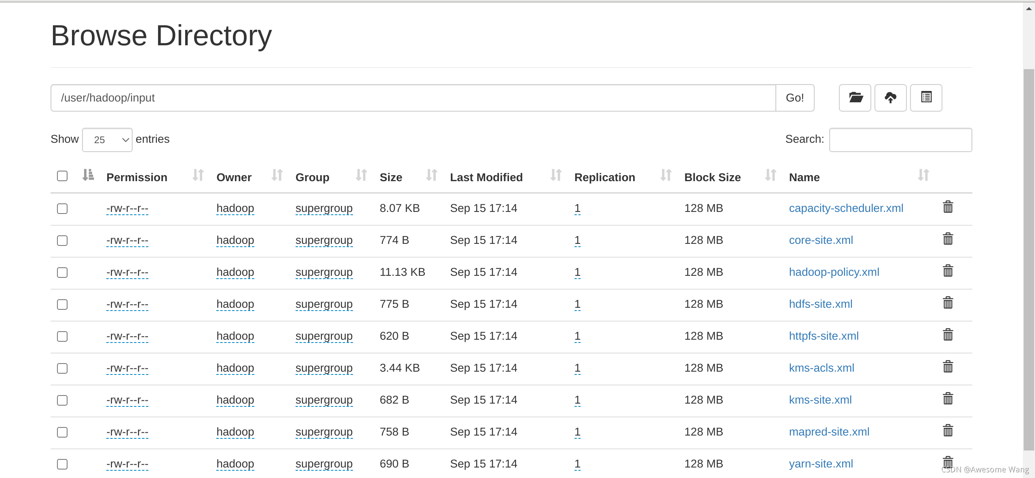
Task: Check the mapred-site.xml row checkbox
Action: tap(62, 432)
